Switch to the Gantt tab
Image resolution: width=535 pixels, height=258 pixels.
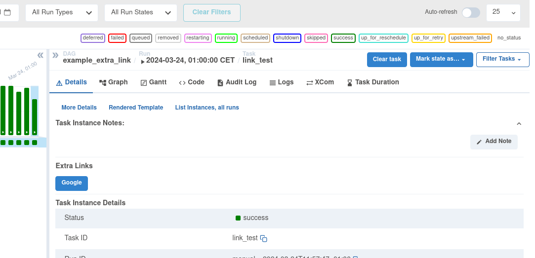[x=153, y=82]
